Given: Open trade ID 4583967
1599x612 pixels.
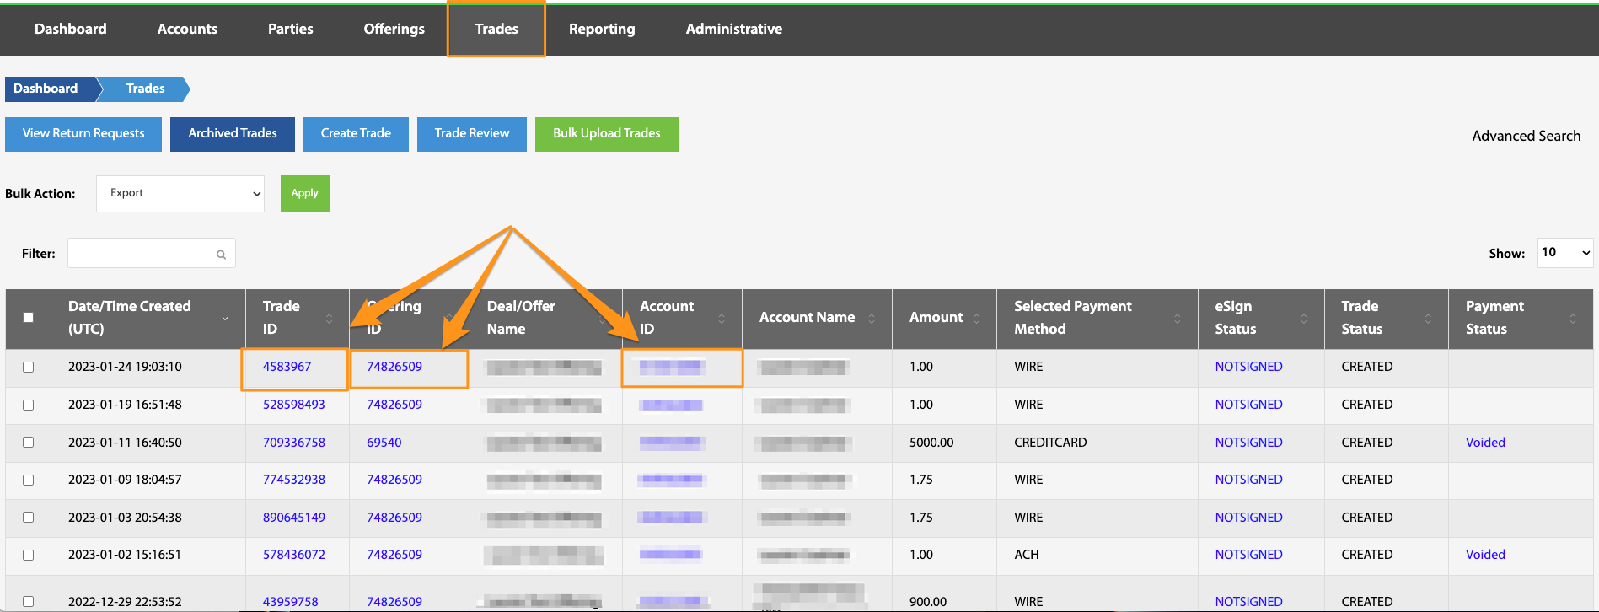Looking at the screenshot, I should tap(287, 367).
